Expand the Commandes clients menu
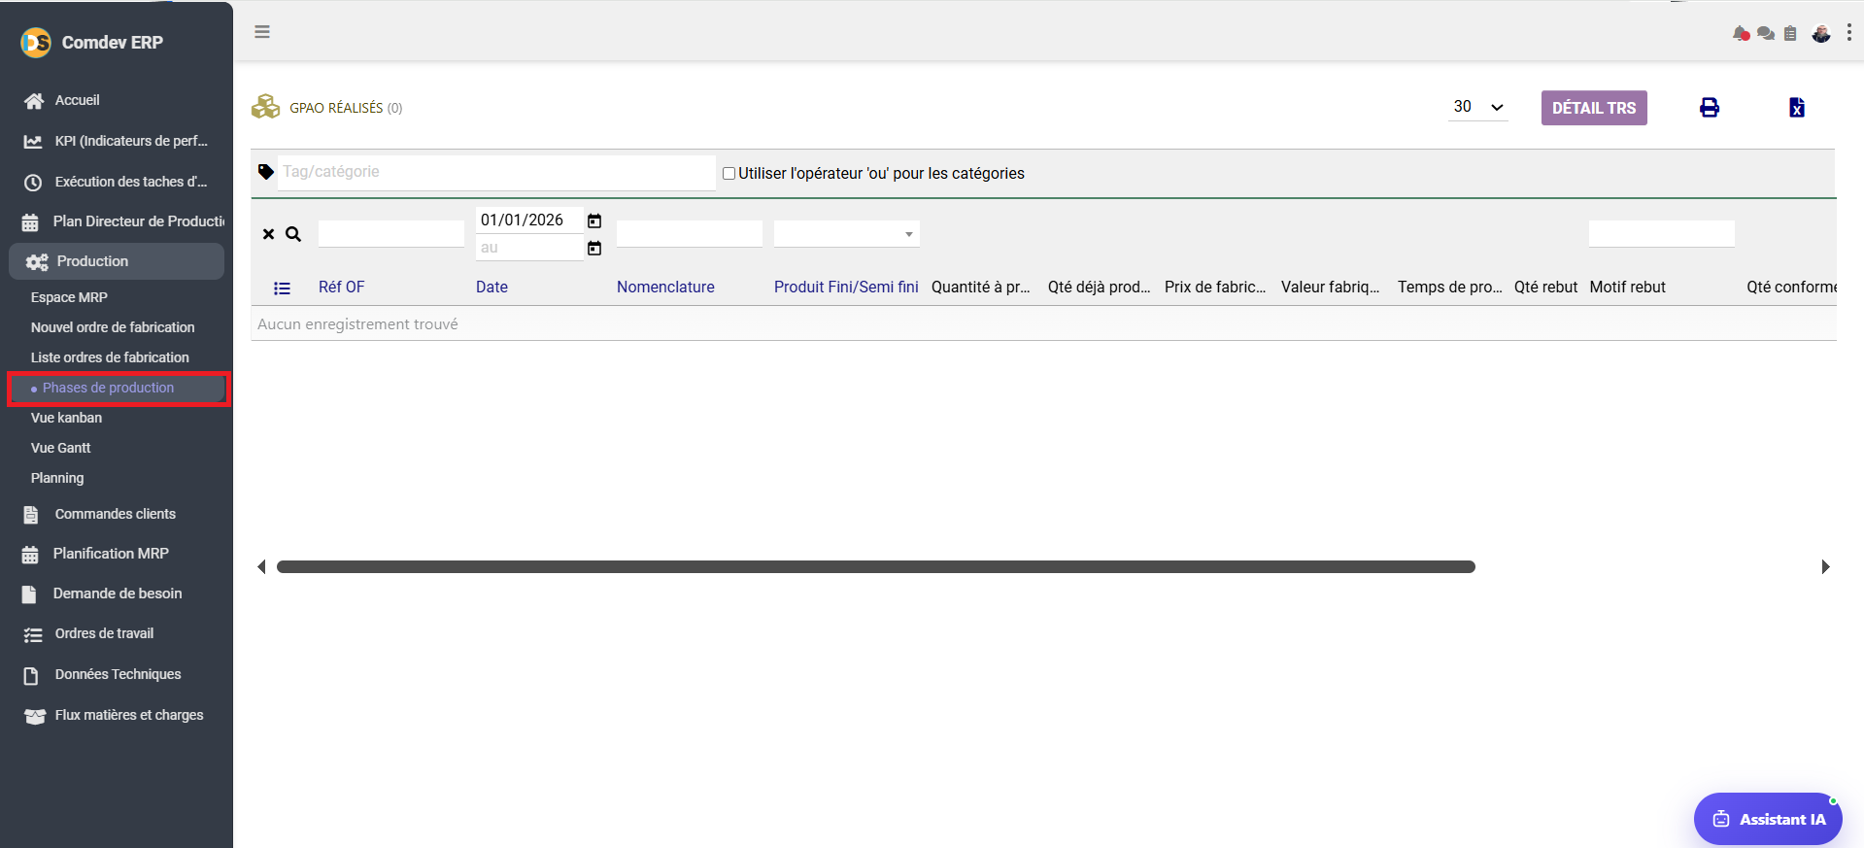The height and width of the screenshot is (848, 1864). 117,514
